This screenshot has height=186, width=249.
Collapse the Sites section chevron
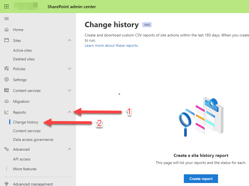pos(70,40)
